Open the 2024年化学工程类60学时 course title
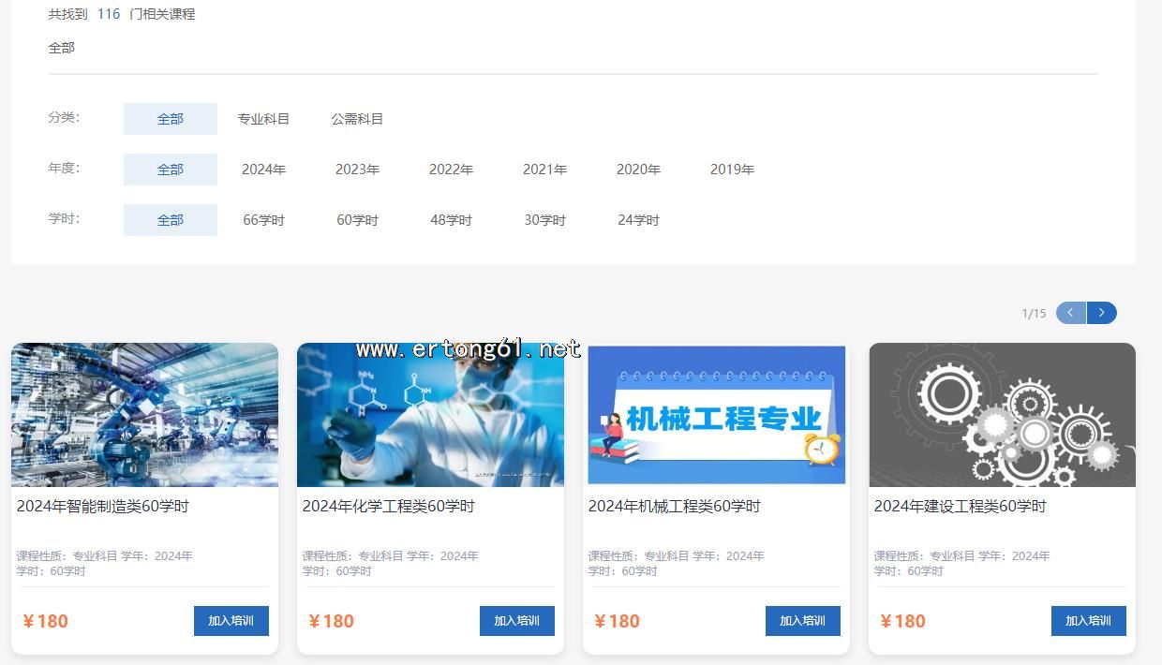 pos(388,507)
